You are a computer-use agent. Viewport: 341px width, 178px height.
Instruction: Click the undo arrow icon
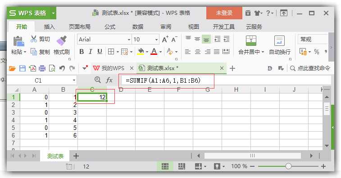[x=62, y=69]
